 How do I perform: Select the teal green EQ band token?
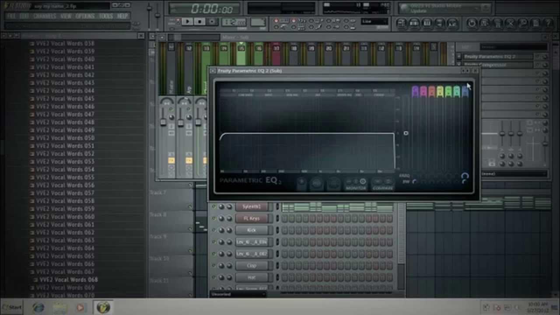(457, 91)
